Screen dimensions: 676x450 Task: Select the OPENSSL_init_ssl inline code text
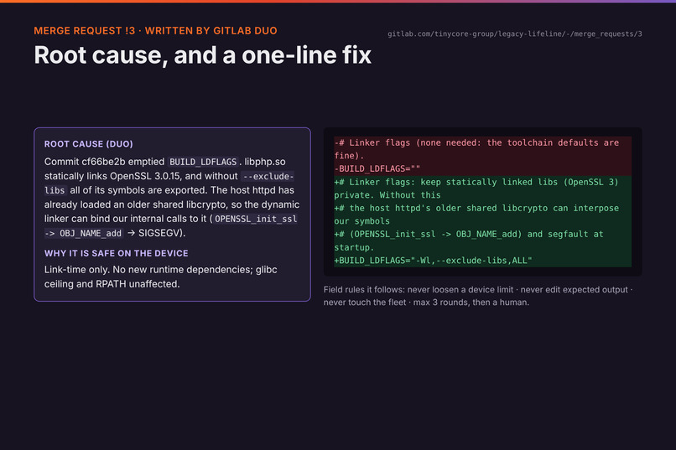(256, 219)
